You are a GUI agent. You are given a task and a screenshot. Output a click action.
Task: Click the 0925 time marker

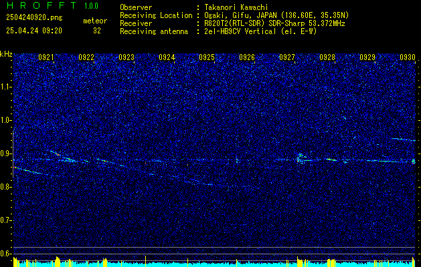click(207, 57)
